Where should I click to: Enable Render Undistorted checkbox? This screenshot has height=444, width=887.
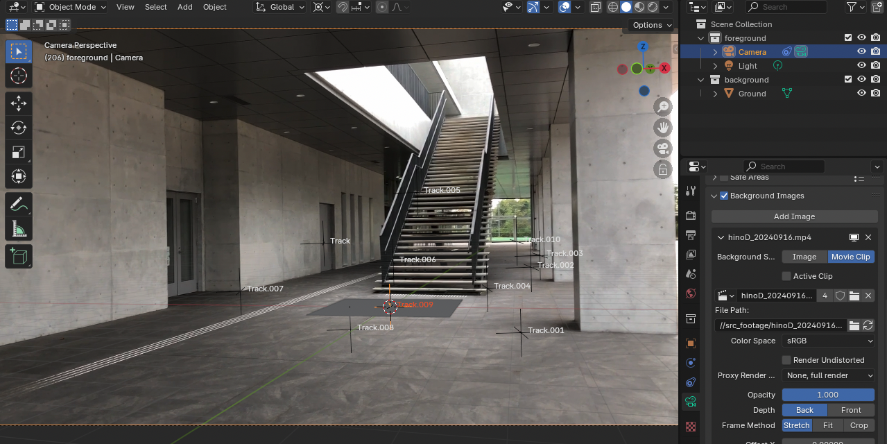tap(786, 360)
